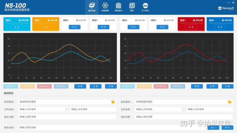Select blue 1MOhm chip under left chart
Screen dimensions: 237x133
point(61,86)
